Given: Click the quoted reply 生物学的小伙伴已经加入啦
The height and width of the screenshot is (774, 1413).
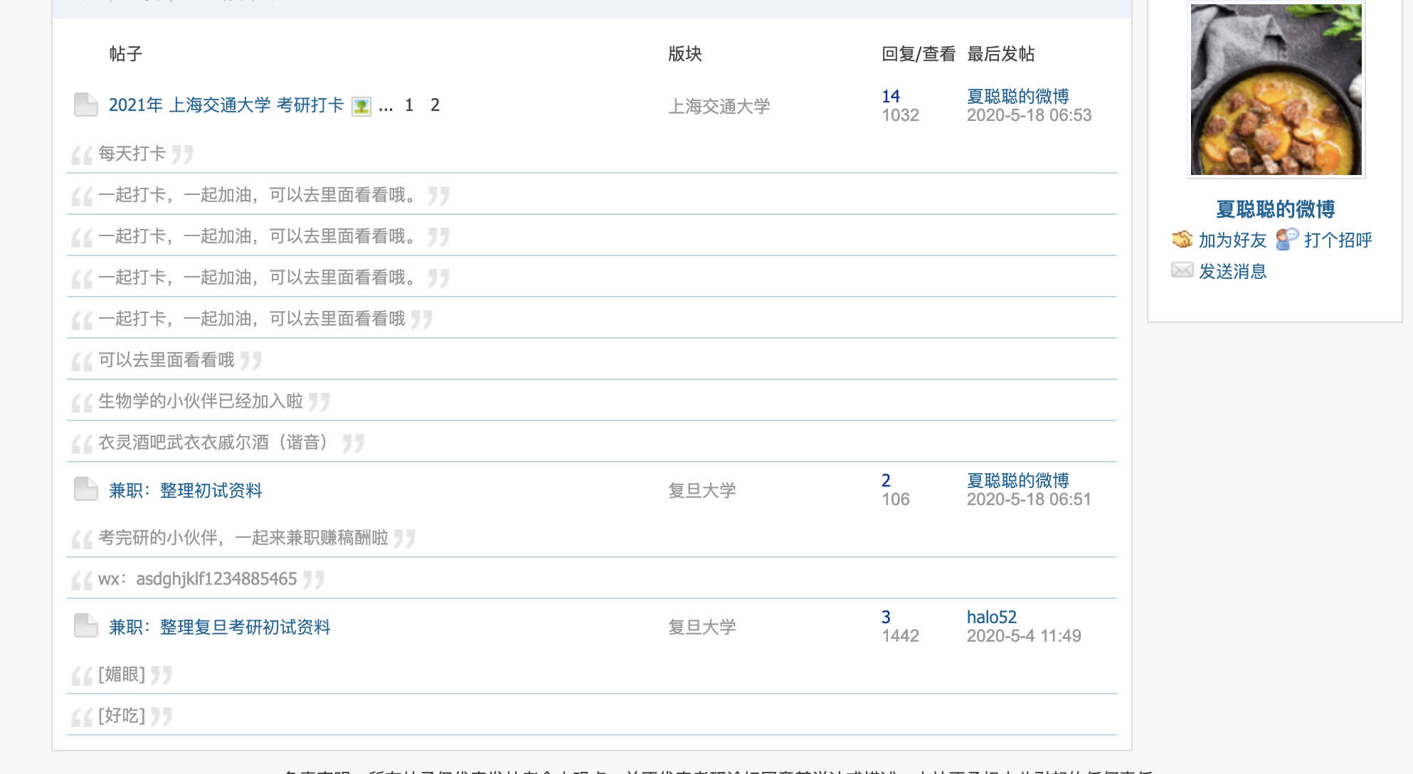Looking at the screenshot, I should (x=201, y=401).
